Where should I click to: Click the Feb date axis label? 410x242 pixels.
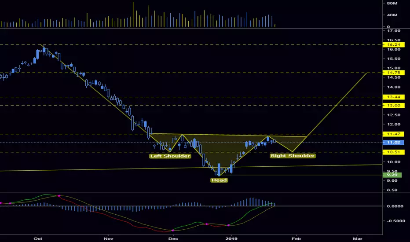coord(296,238)
